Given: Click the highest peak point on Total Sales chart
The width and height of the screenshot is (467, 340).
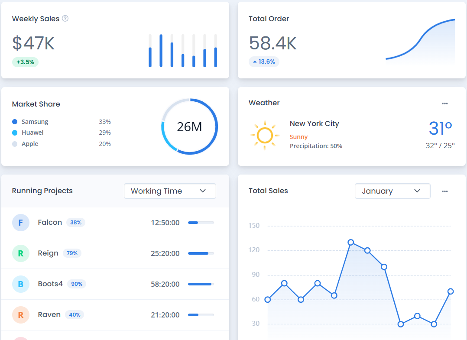Looking at the screenshot, I should coord(350,243).
